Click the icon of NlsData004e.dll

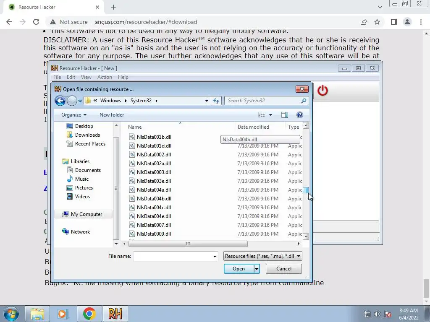coord(132,216)
